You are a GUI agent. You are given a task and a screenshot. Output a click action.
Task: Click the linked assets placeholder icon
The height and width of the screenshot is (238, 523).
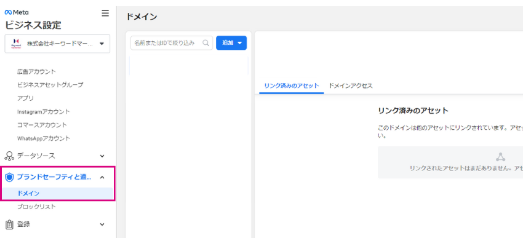point(500,157)
